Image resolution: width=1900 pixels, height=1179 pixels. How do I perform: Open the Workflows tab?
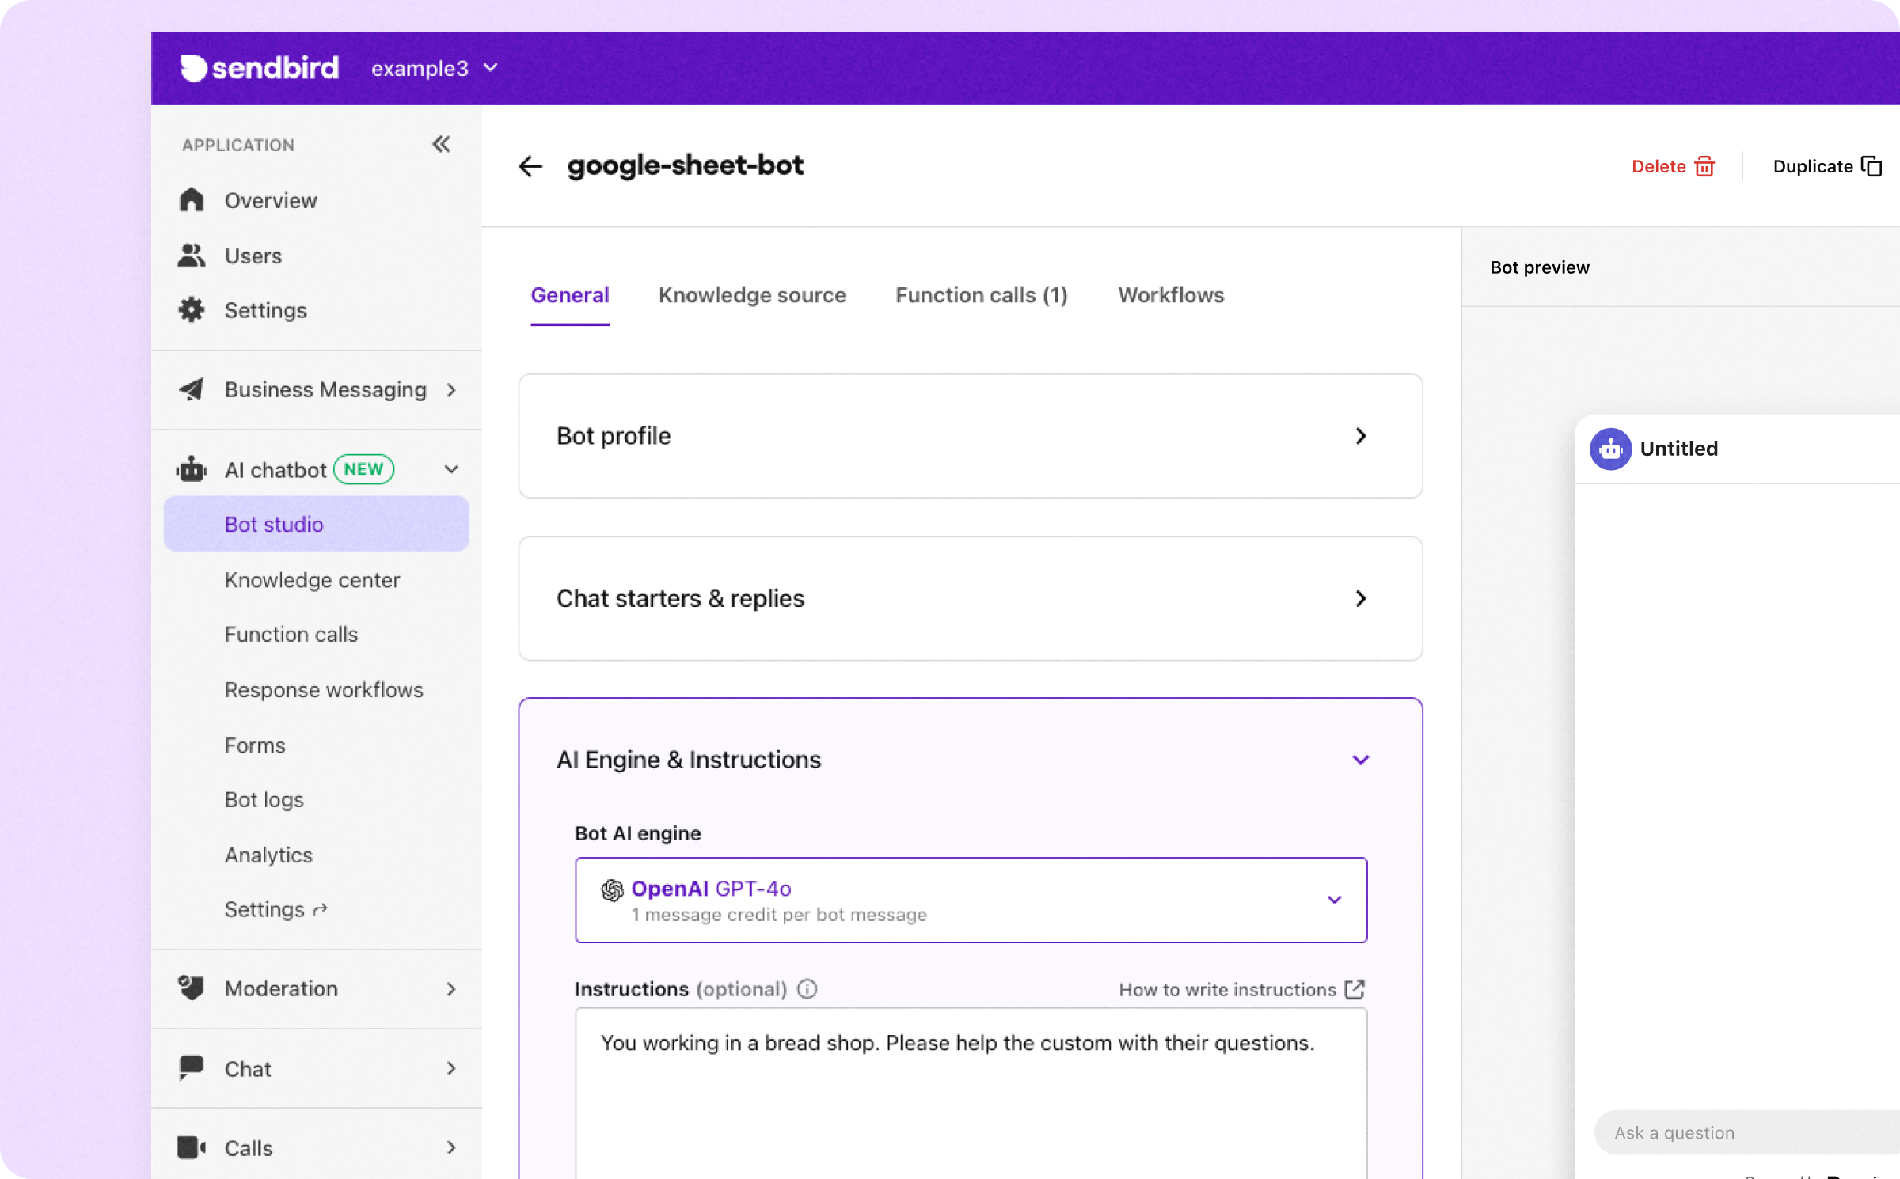pos(1171,295)
